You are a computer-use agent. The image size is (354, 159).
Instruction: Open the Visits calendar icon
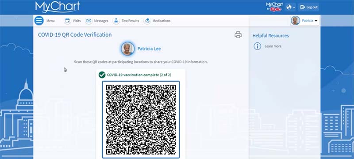[67, 21]
